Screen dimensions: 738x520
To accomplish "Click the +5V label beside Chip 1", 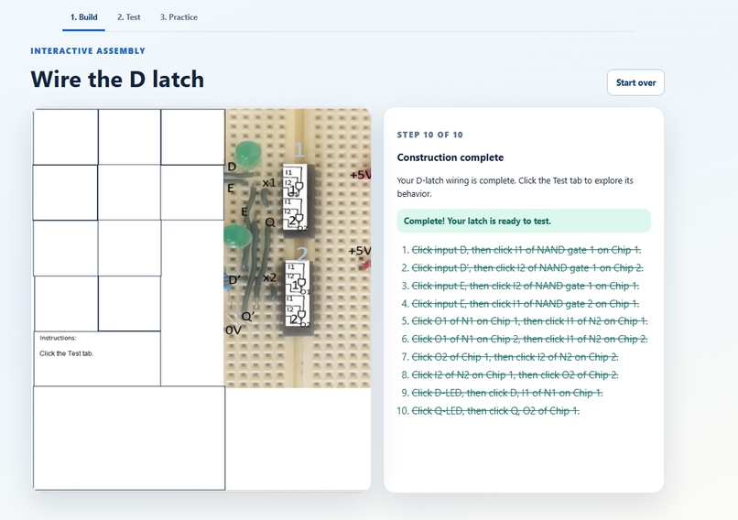I will pyautogui.click(x=360, y=175).
